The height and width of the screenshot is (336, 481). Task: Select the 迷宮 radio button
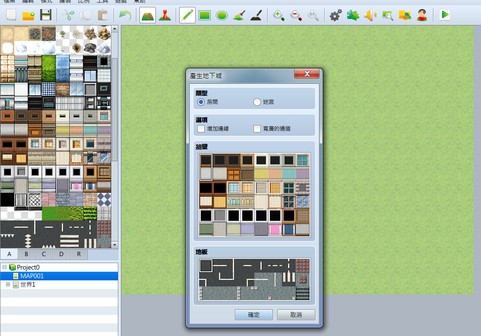click(x=257, y=102)
